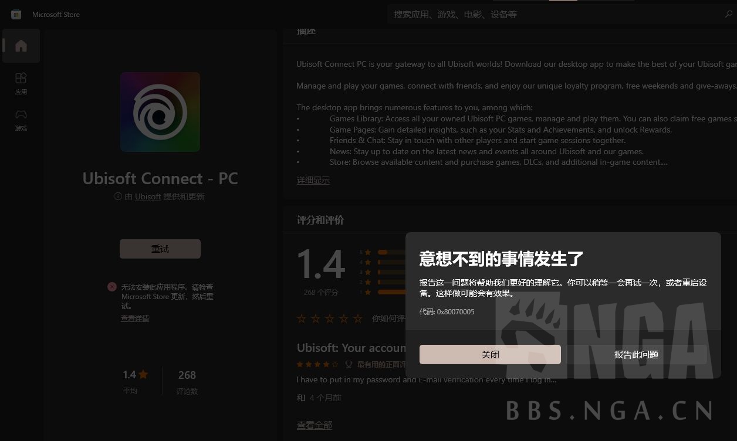The width and height of the screenshot is (737, 441).
Task: Click the search magnifier icon
Action: tap(729, 14)
